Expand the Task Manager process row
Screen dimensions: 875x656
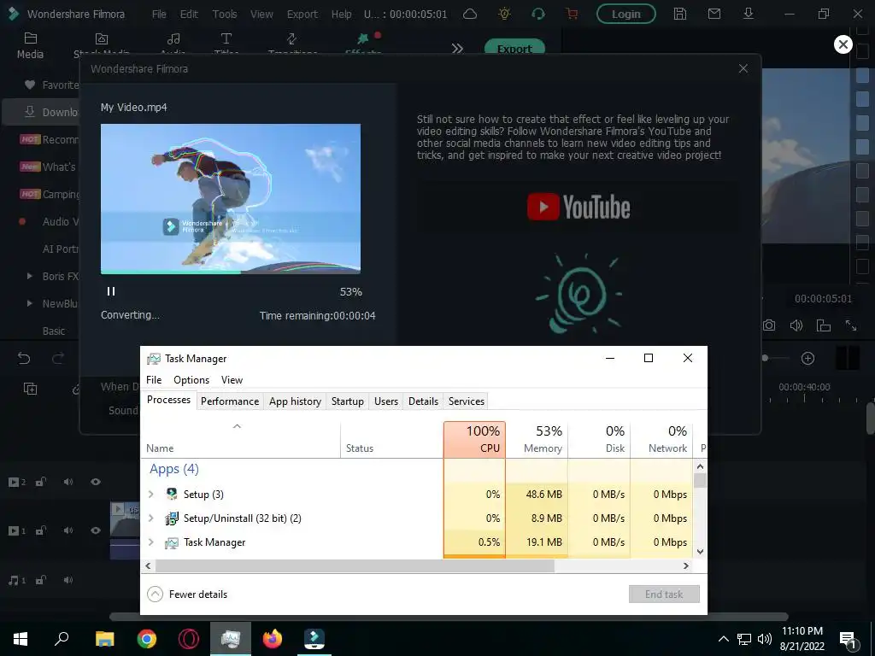(150, 542)
